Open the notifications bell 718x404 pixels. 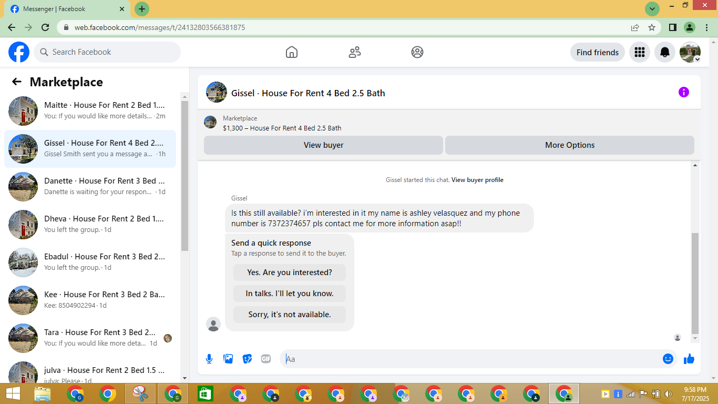[x=665, y=52]
